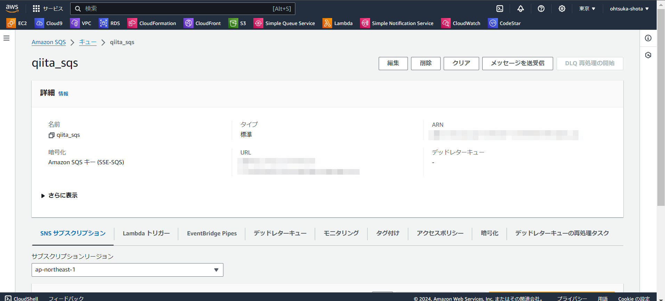This screenshot has width=665, height=301.
Task: Switch to EventBridge Pipes tab
Action: [212, 233]
